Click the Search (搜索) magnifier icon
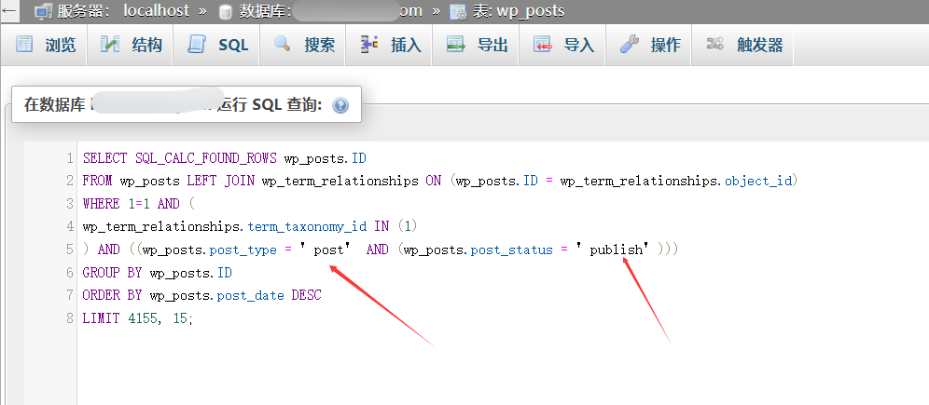The width and height of the screenshot is (929, 405). tap(282, 43)
